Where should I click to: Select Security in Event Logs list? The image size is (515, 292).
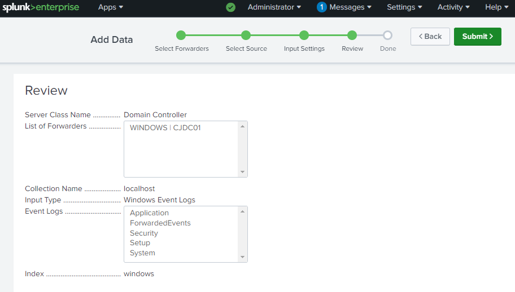point(144,233)
